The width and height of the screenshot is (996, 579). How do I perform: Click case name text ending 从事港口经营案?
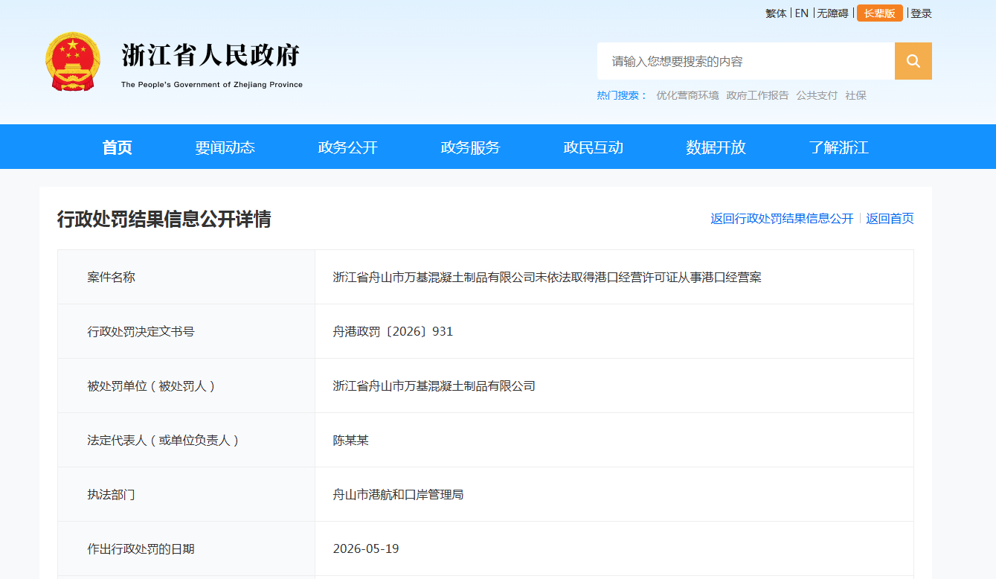tap(547, 278)
